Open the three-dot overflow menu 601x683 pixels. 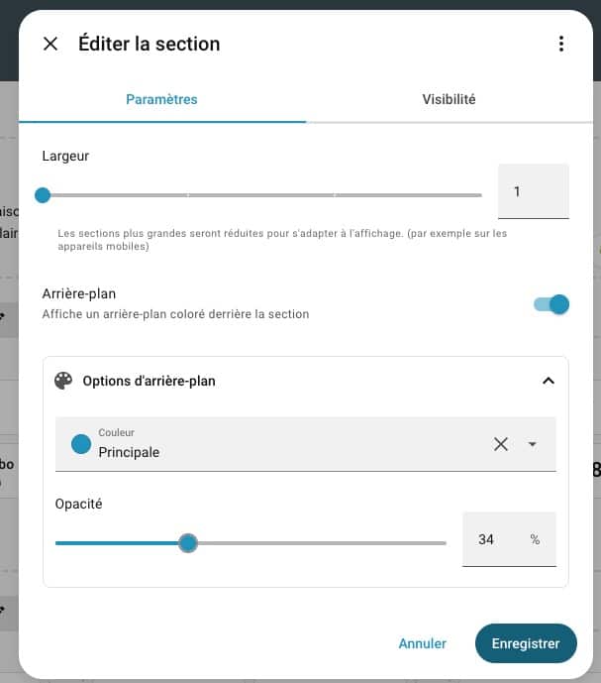point(561,44)
